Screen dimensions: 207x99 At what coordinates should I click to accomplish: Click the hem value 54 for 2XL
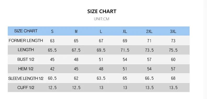click(149, 69)
